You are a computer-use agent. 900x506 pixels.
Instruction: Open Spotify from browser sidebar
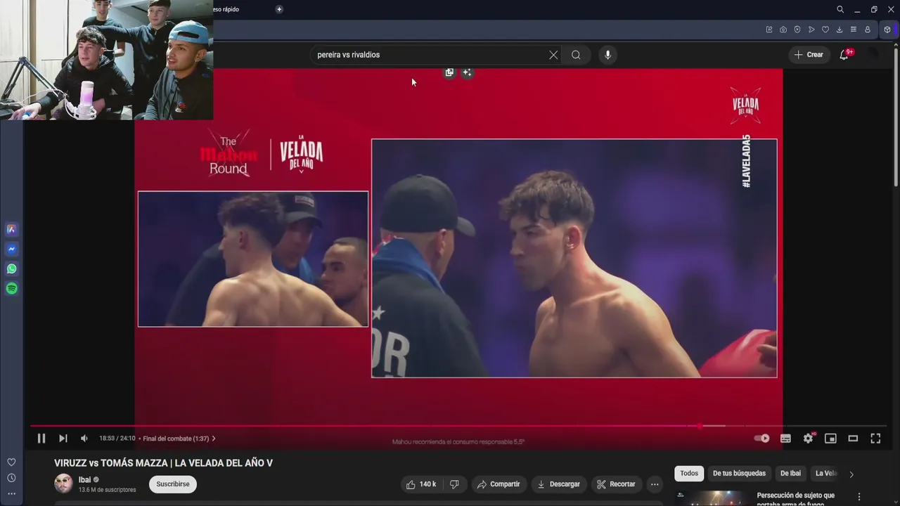(11, 288)
